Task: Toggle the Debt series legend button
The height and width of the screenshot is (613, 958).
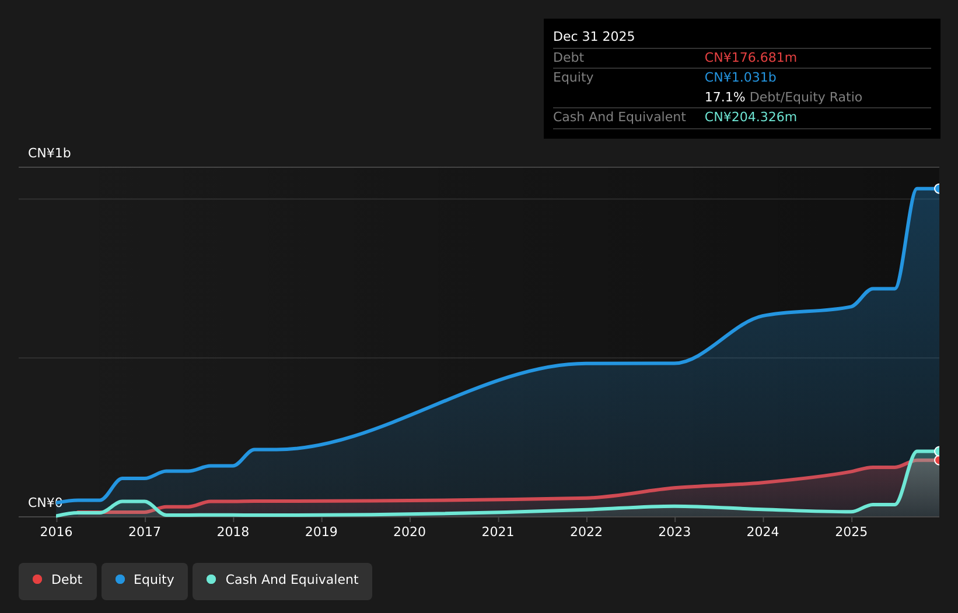Action: pos(58,581)
